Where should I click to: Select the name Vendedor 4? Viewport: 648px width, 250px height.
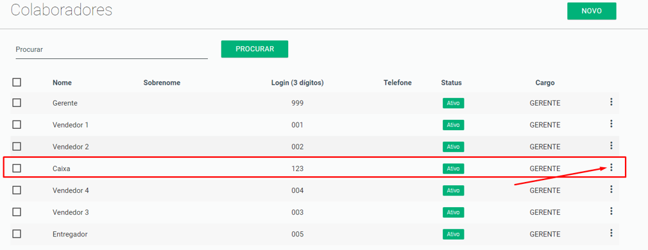coord(71,190)
